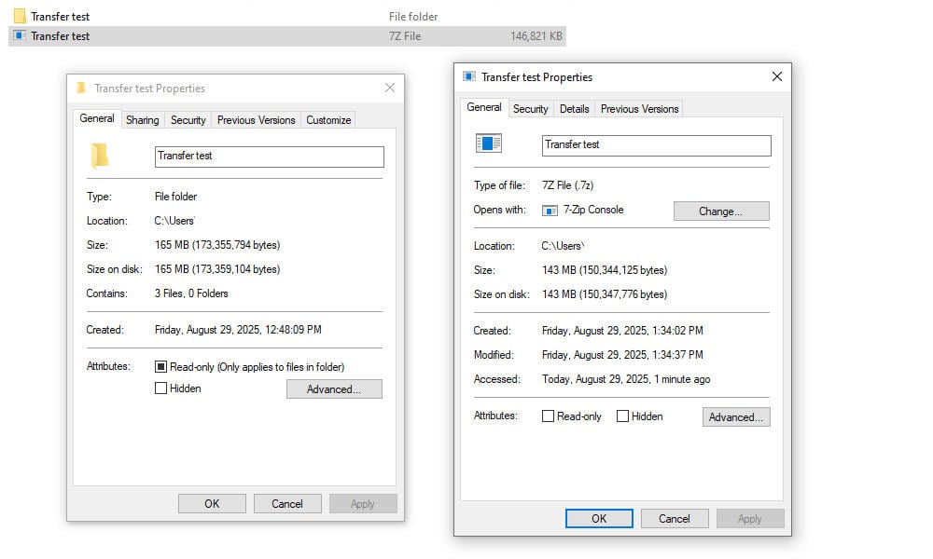This screenshot has width=933, height=559.
Task: Toggle Read-only checkbox in folder Properties
Action: coord(161,367)
